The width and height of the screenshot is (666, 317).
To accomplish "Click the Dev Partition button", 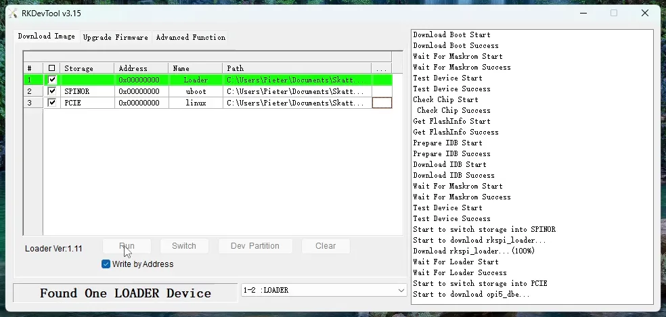I will point(254,246).
